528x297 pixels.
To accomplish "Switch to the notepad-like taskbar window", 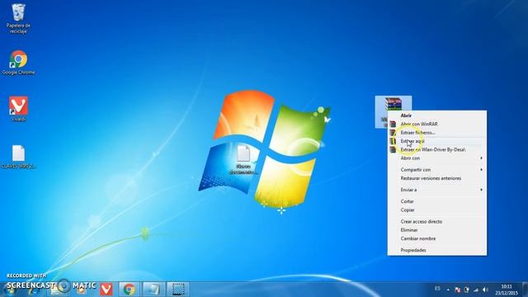I will pos(153,290).
